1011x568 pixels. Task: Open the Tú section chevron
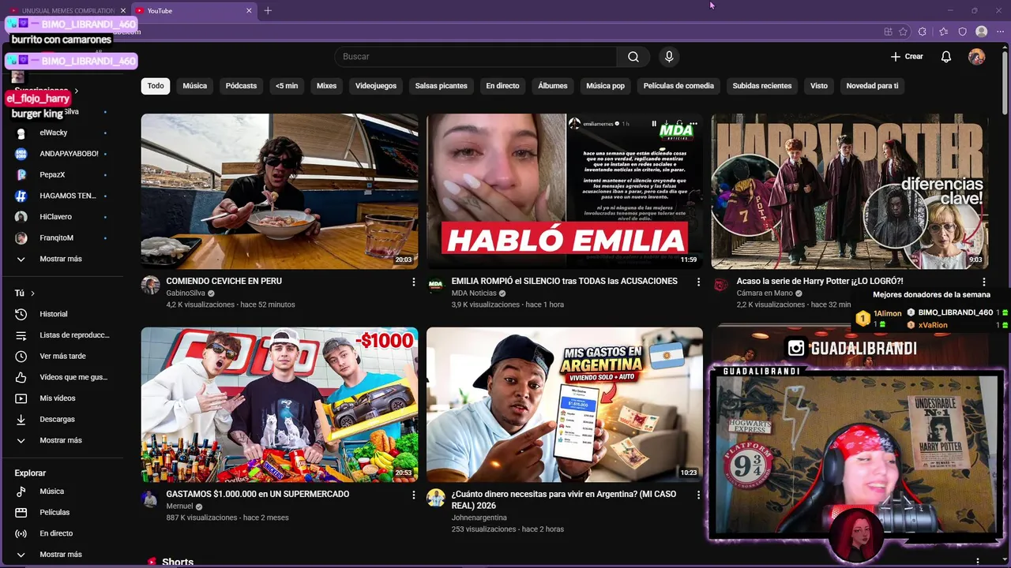tap(32, 293)
